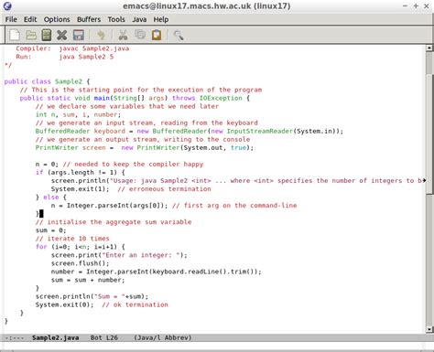Minimize the emacs window
This screenshot has height=352, width=434.
click(405, 5)
